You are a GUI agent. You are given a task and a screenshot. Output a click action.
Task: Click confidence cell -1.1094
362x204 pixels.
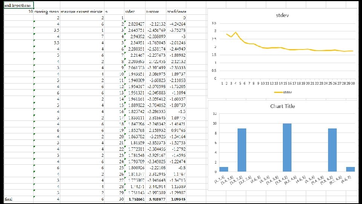pyautogui.click(x=176, y=93)
